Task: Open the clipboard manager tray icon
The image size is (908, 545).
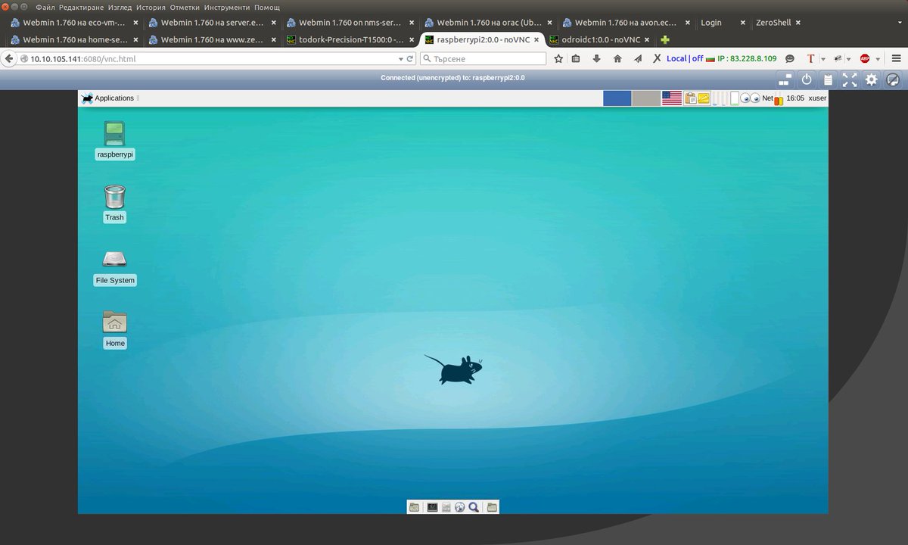Action: pos(690,98)
